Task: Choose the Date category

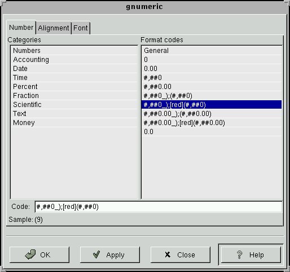Action: [74, 69]
